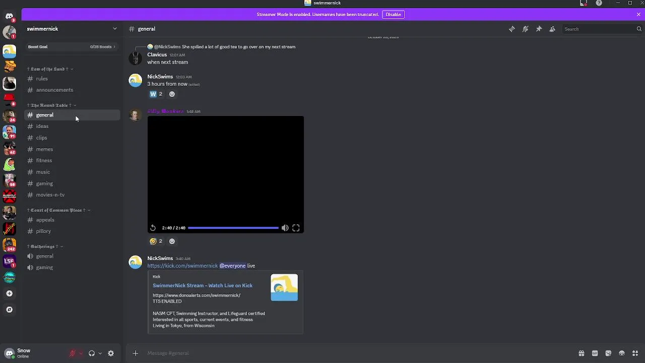Open Clavicus user avatar

(x=135, y=58)
